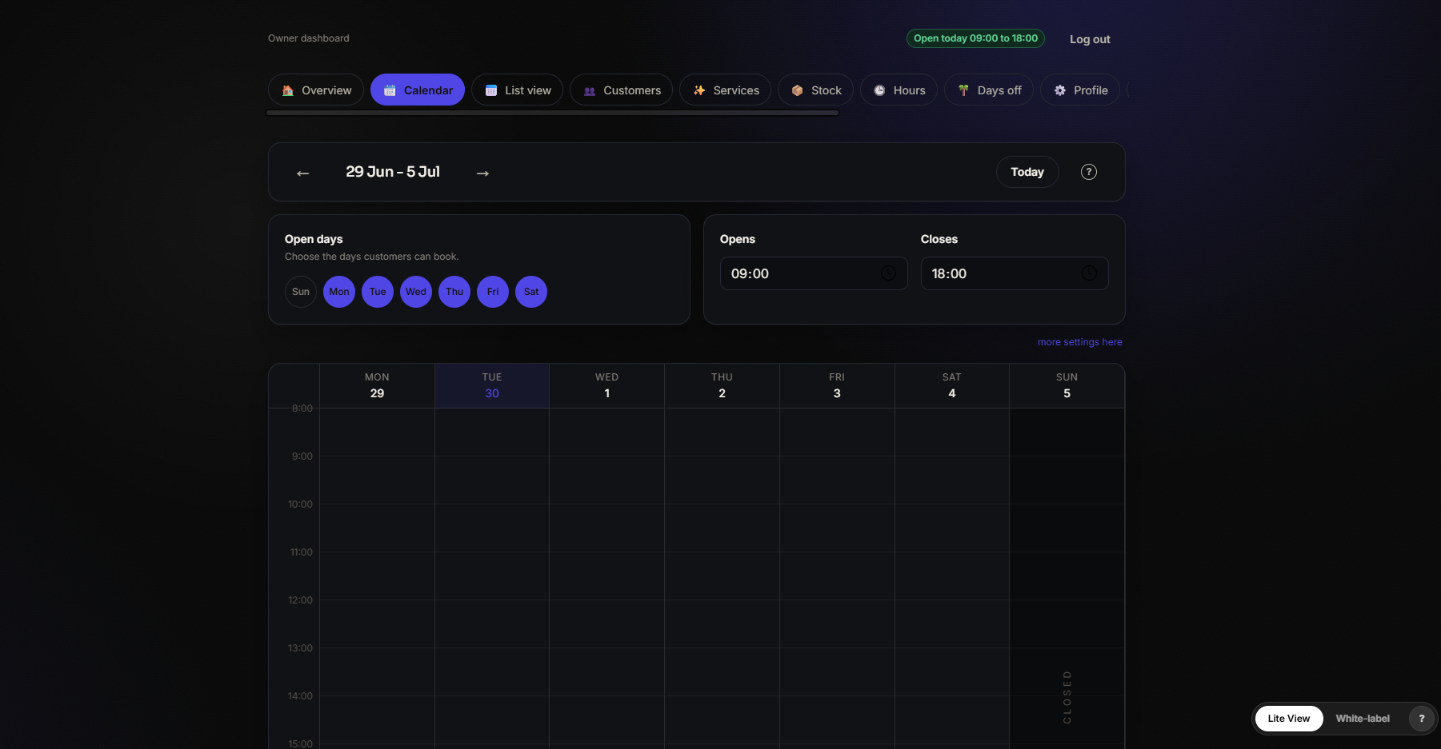Click the 12:00 time label
The width and height of the screenshot is (1441, 749).
301,600
